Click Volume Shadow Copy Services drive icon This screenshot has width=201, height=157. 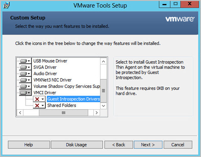coord(23,86)
